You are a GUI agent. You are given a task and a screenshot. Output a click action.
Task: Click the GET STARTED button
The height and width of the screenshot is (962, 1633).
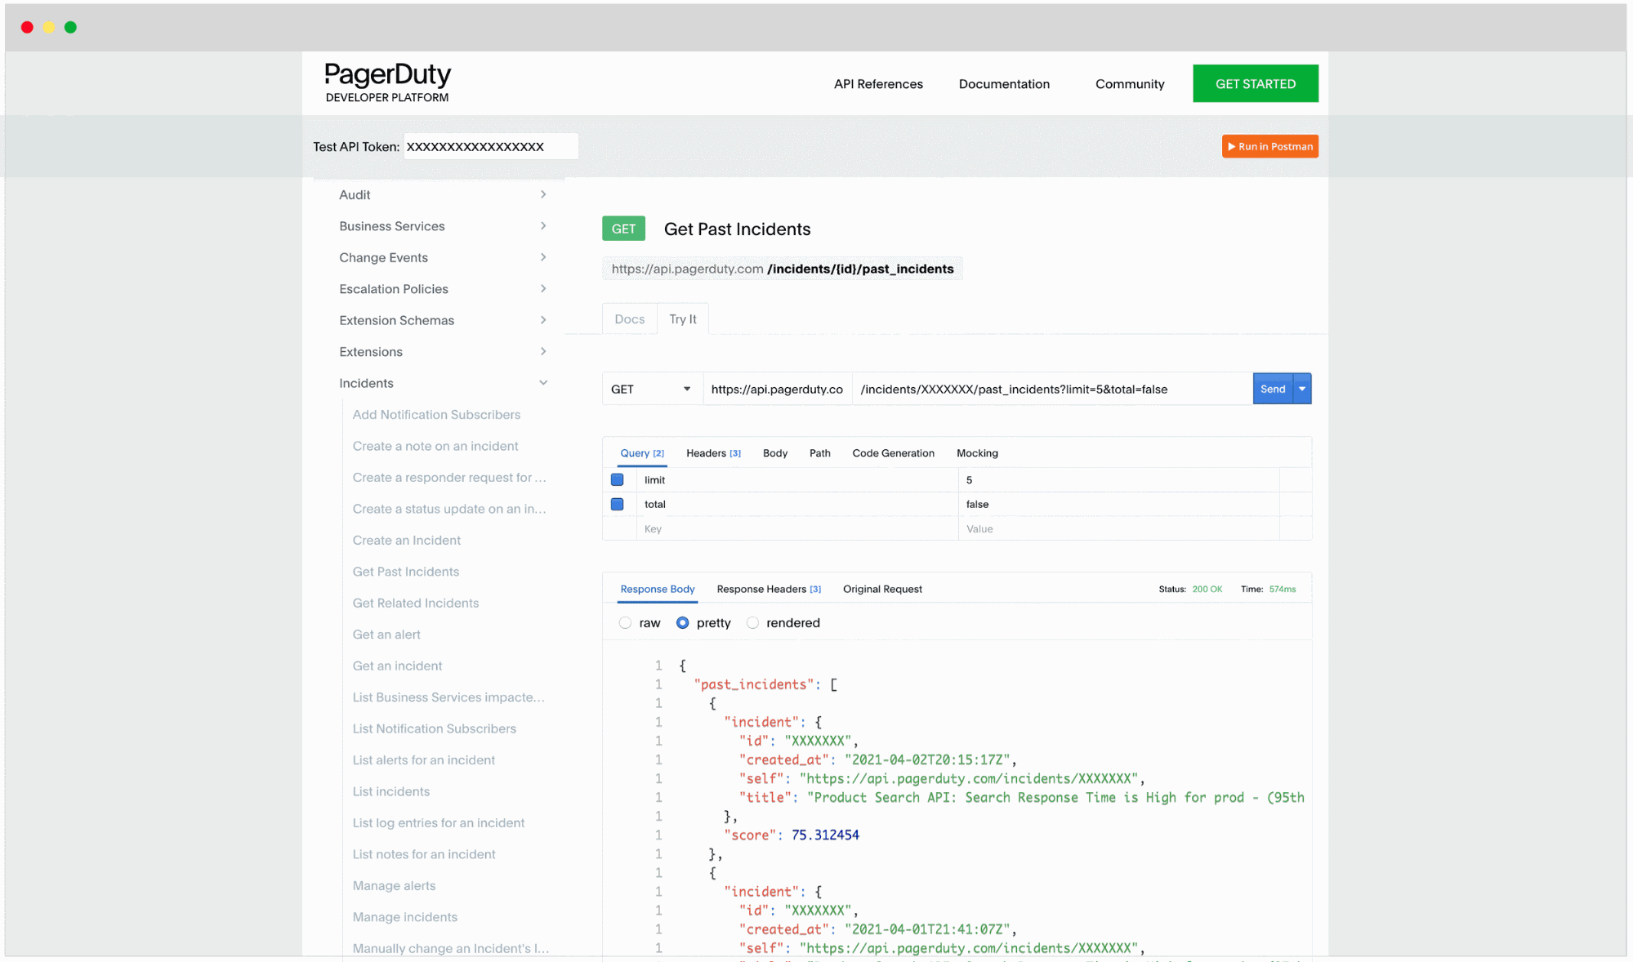tap(1255, 83)
